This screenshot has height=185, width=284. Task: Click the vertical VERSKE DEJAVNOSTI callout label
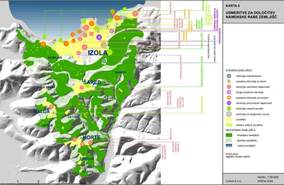[181, 67]
